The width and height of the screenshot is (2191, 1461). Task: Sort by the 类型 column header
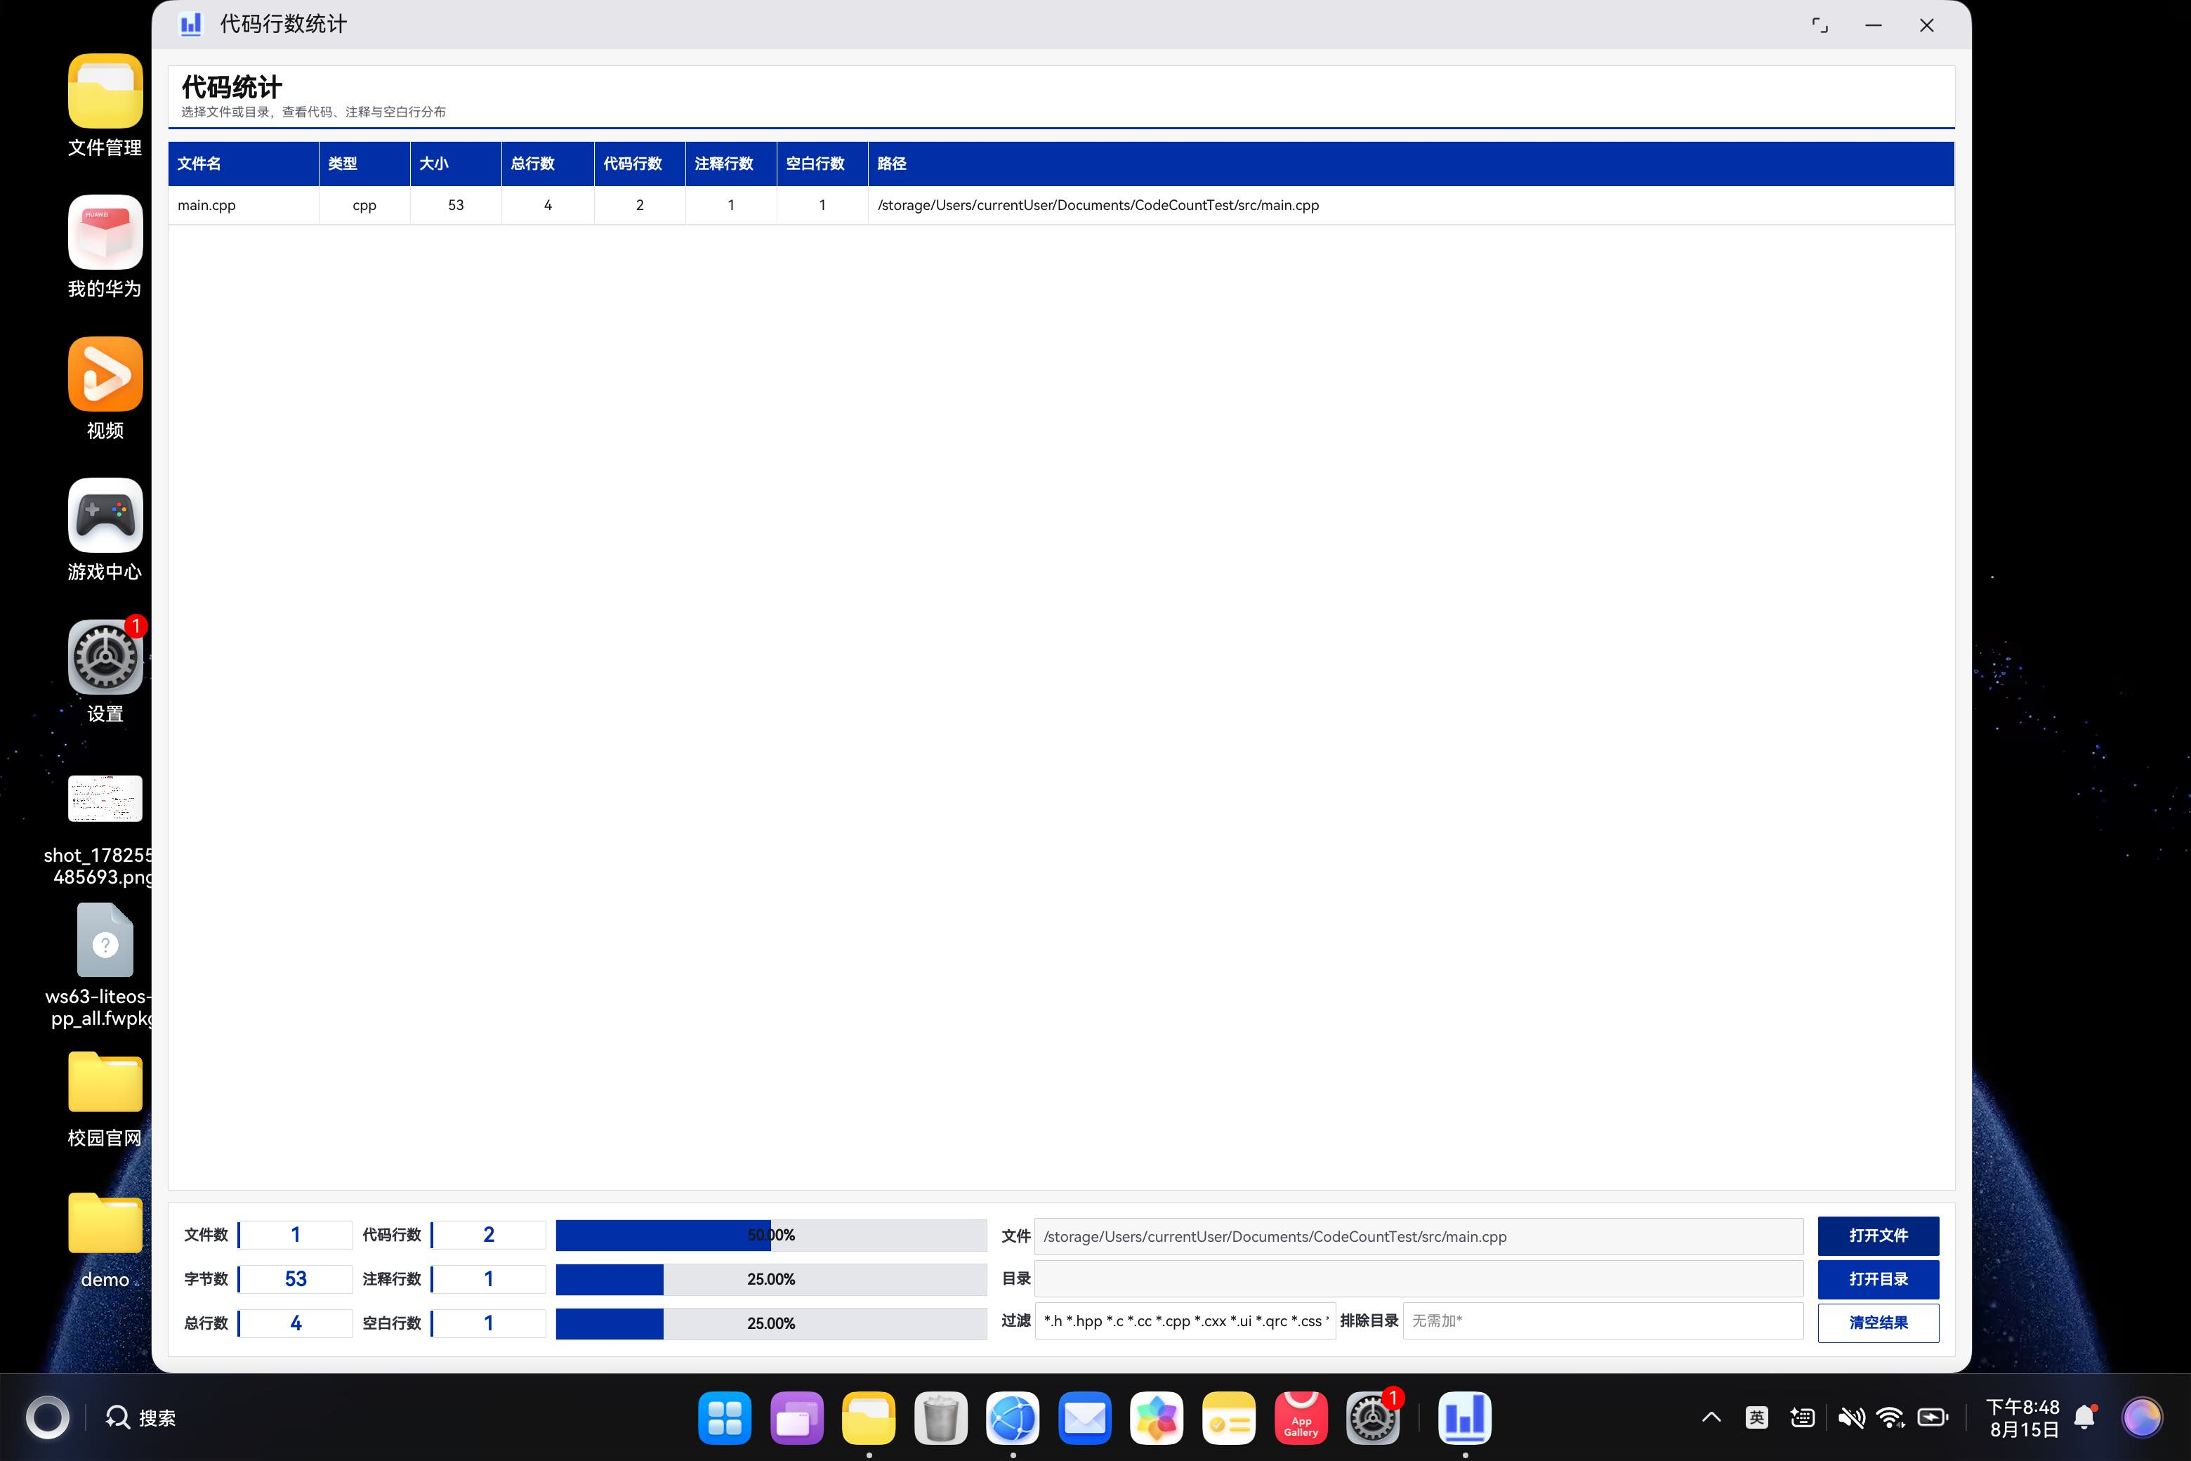tap(364, 164)
